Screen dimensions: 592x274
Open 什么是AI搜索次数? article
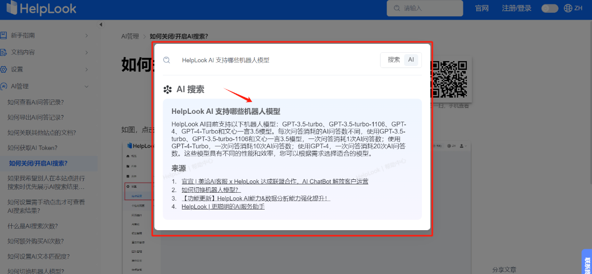pyautogui.click(x=33, y=226)
